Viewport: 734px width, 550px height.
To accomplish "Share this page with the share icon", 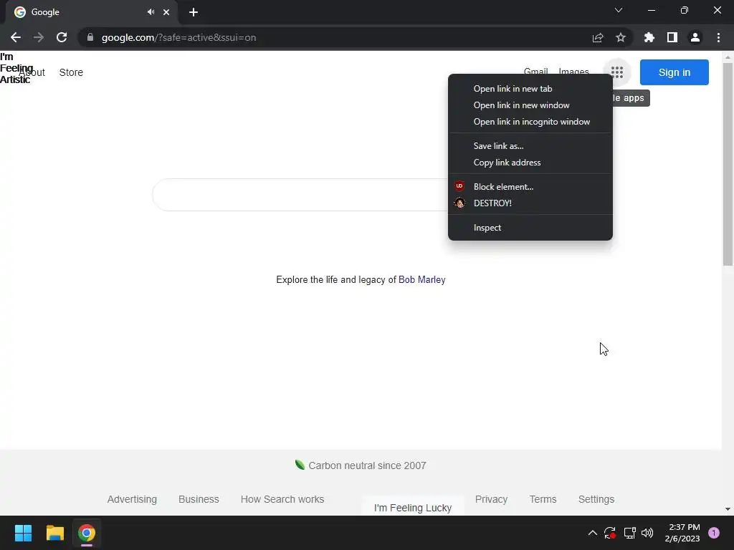I will click(x=598, y=37).
